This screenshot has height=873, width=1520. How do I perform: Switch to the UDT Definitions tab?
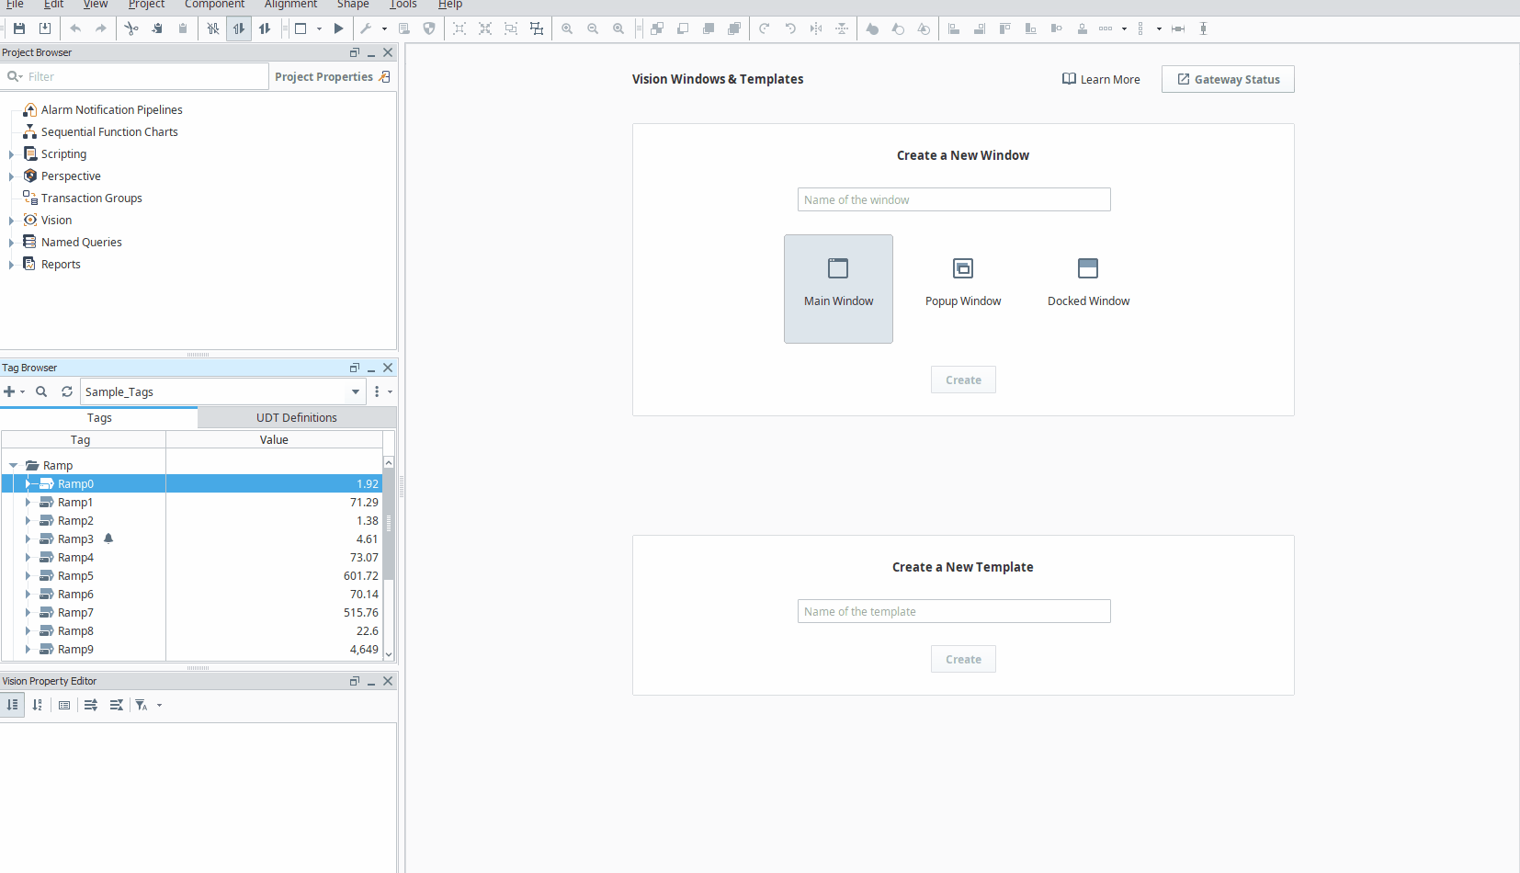pyautogui.click(x=296, y=417)
